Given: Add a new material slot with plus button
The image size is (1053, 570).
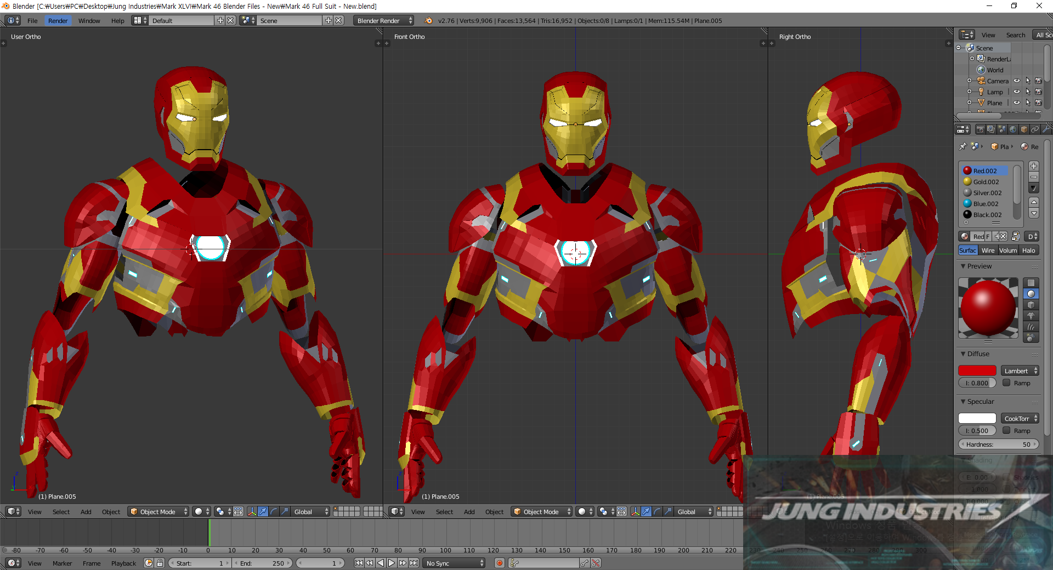Looking at the screenshot, I should pyautogui.click(x=1034, y=166).
